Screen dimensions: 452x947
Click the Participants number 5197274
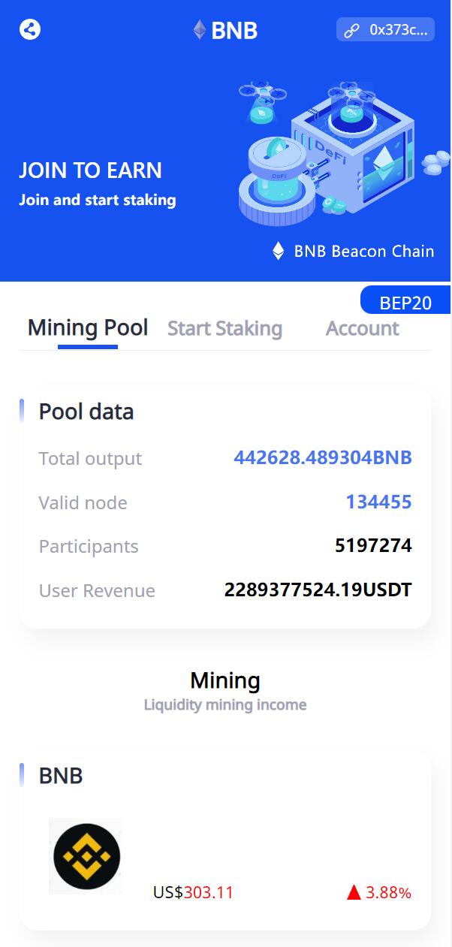[x=373, y=545]
